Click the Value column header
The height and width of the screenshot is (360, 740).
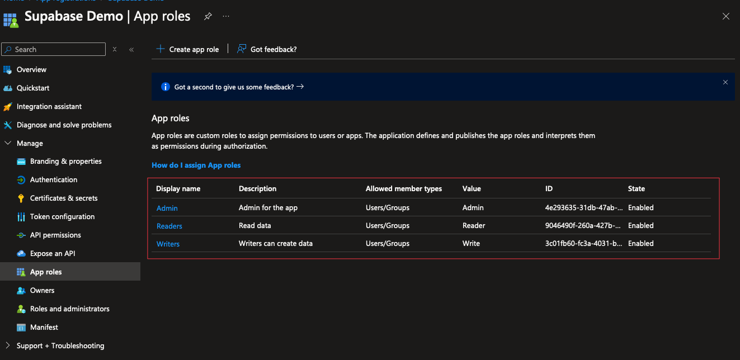472,189
